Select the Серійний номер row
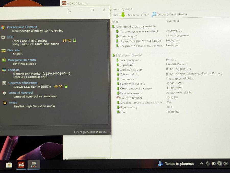This screenshot has width=230, height=173. [x=154, y=69]
